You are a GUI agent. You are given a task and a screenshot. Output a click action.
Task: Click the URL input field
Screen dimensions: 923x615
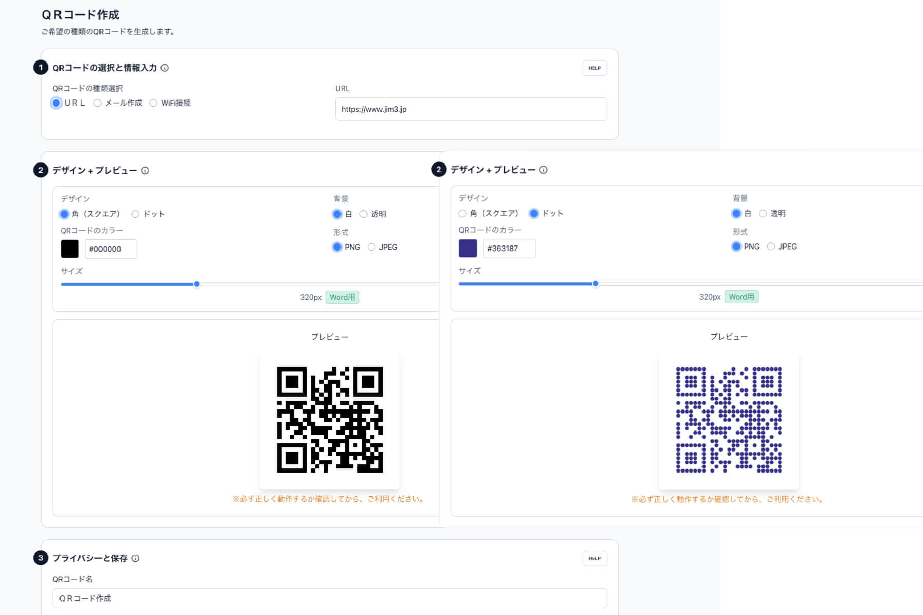(x=471, y=109)
